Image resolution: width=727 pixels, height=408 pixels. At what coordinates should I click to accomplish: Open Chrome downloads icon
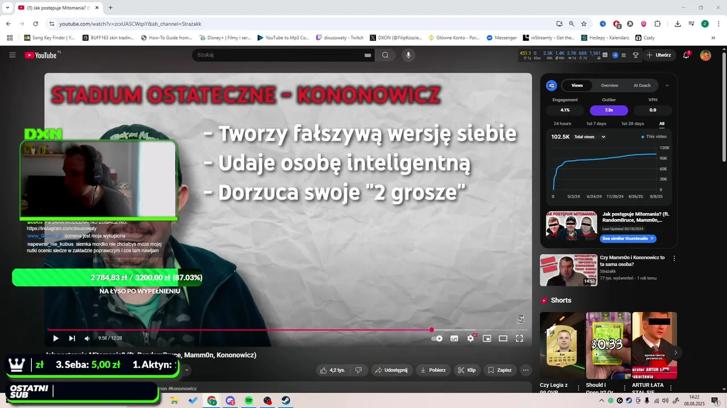(678, 24)
